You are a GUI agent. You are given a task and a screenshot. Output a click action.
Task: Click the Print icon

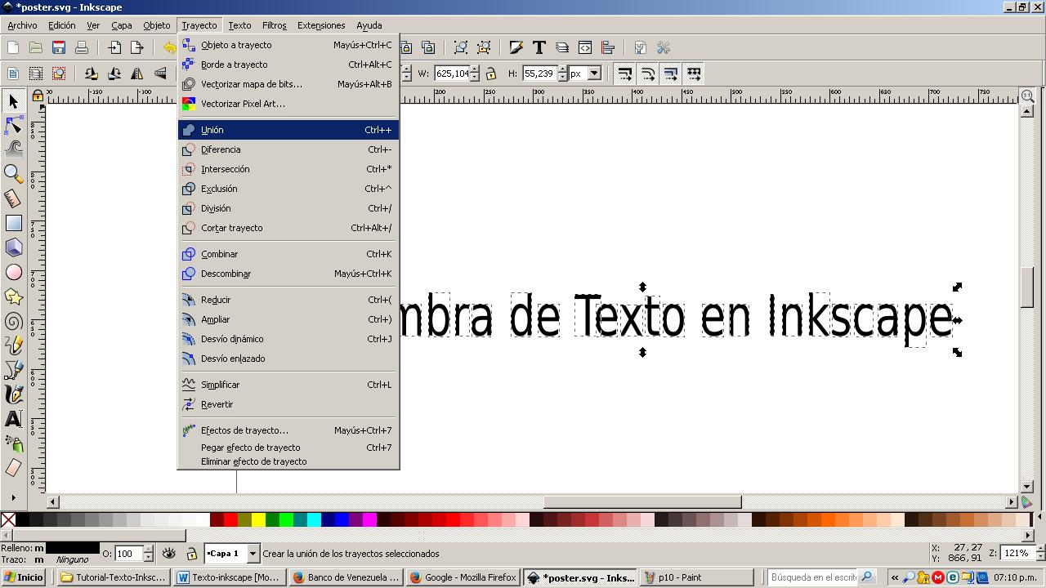[x=82, y=48]
